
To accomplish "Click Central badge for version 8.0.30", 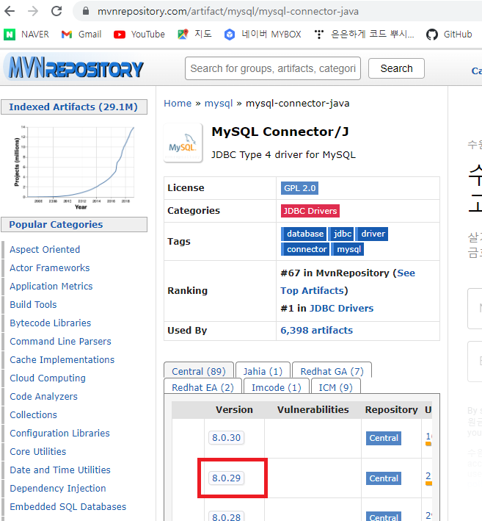I will tap(384, 438).
